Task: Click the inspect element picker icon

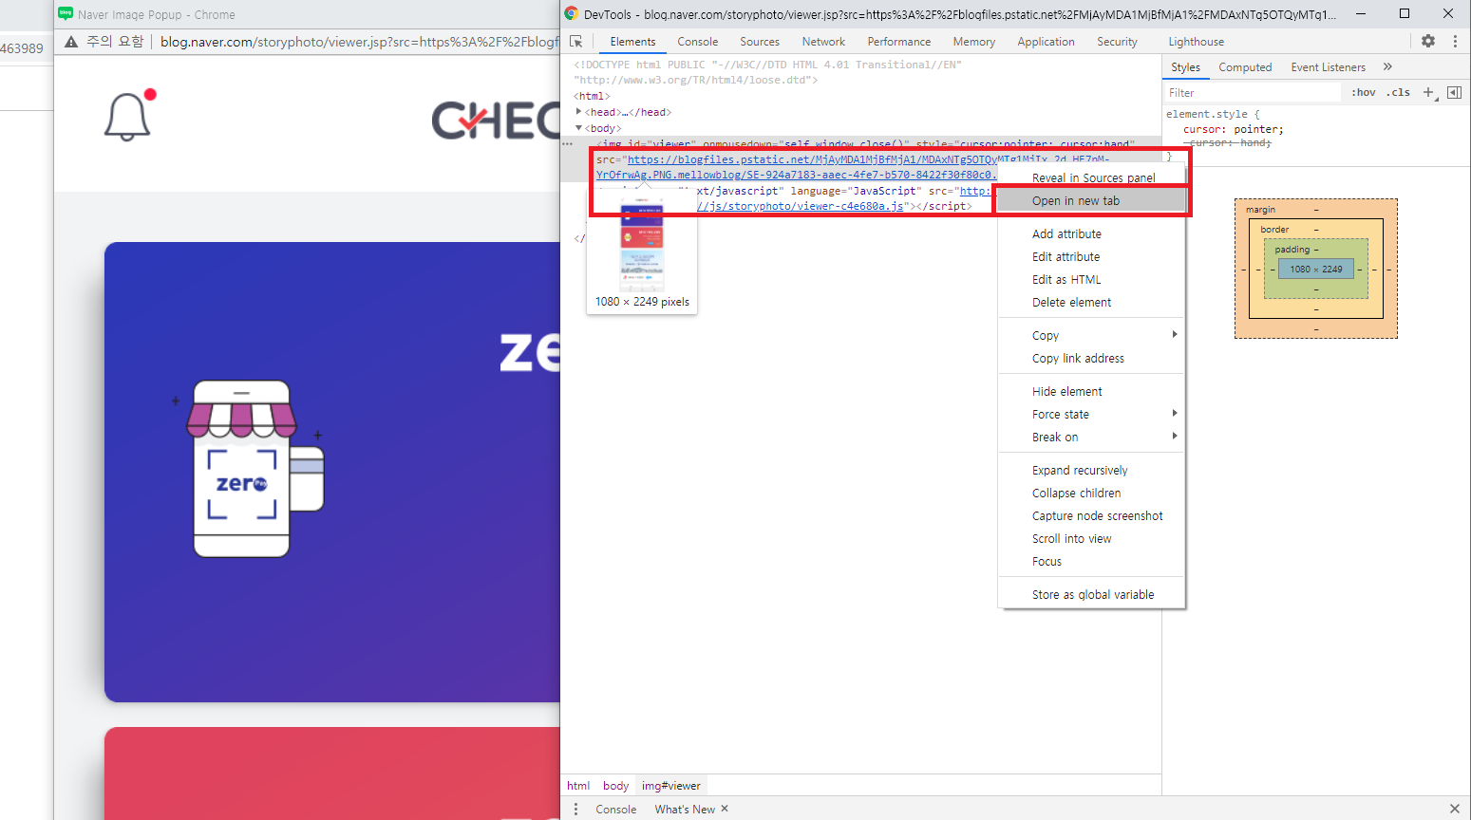Action: pos(575,42)
